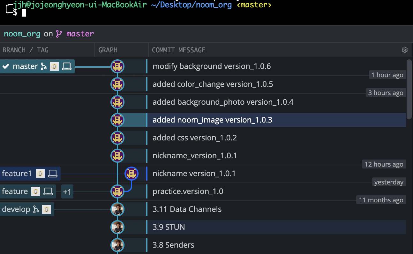Expand the '+1' hidden refs next to feature
This screenshot has height=254, width=413.
pyautogui.click(x=67, y=191)
